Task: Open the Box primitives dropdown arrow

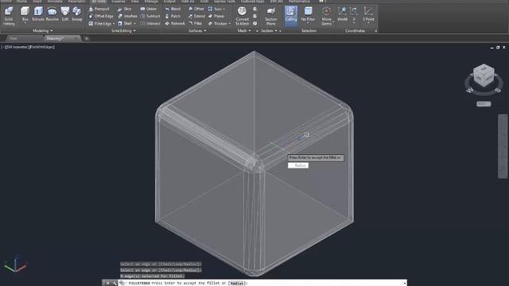Action: (25, 23)
